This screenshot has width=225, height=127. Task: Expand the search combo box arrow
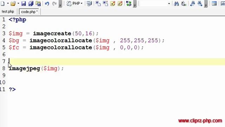pos(169,4)
